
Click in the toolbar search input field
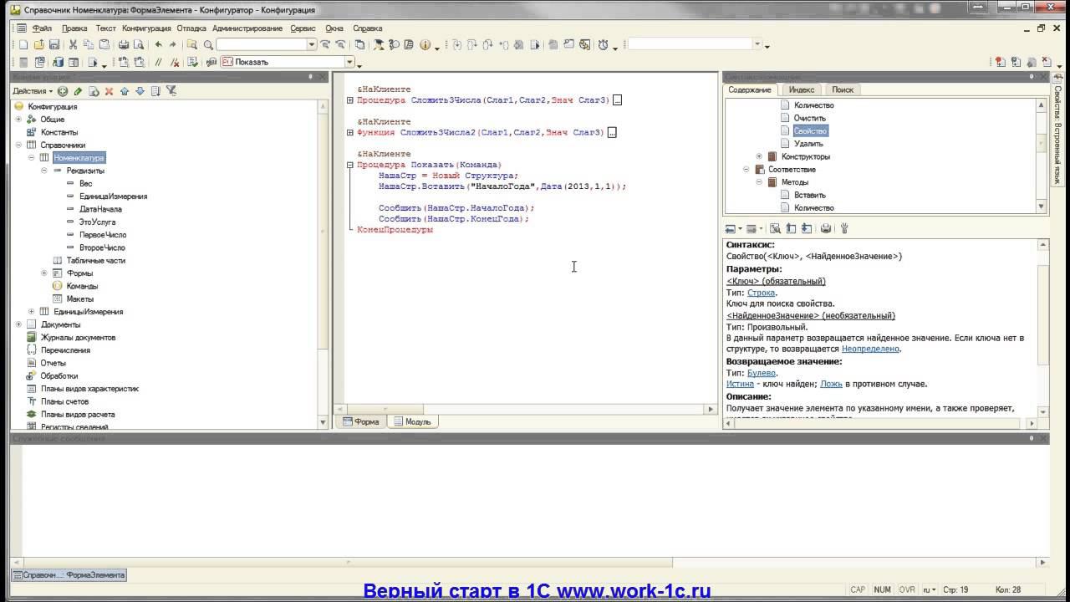261,44
